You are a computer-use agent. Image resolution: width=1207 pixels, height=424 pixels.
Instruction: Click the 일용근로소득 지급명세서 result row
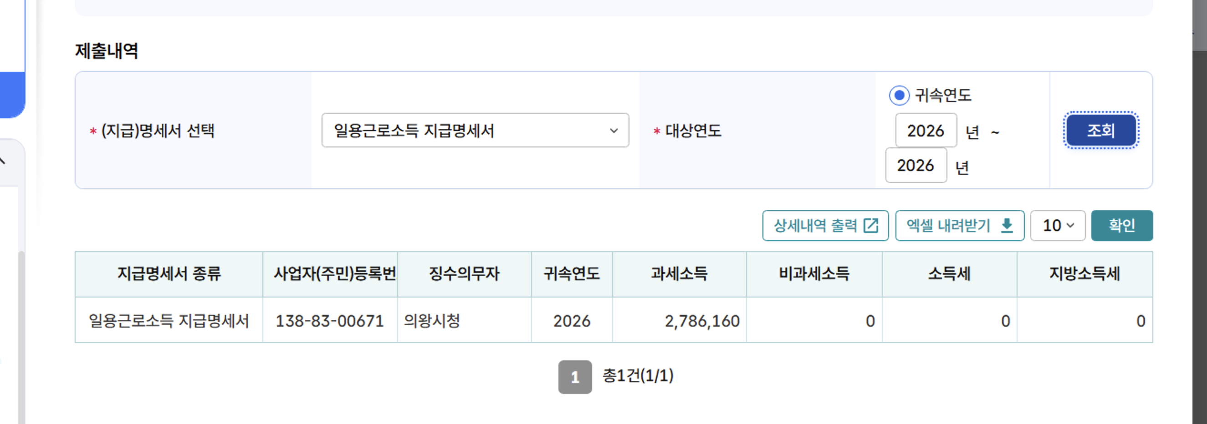[x=169, y=321]
